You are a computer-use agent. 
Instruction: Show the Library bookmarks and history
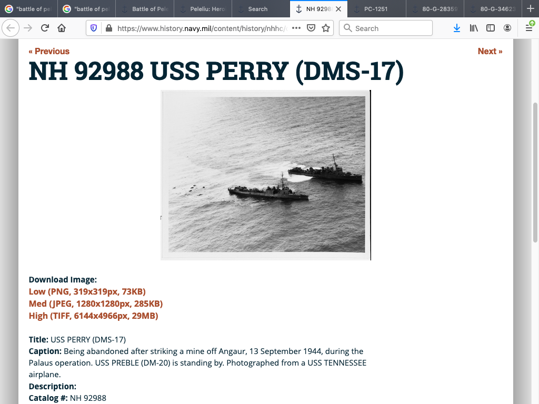(x=474, y=28)
